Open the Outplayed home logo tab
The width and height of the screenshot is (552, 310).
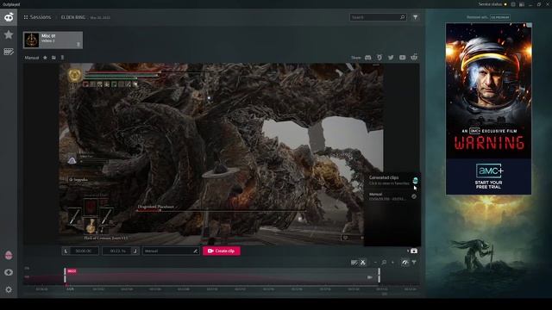tap(9, 17)
